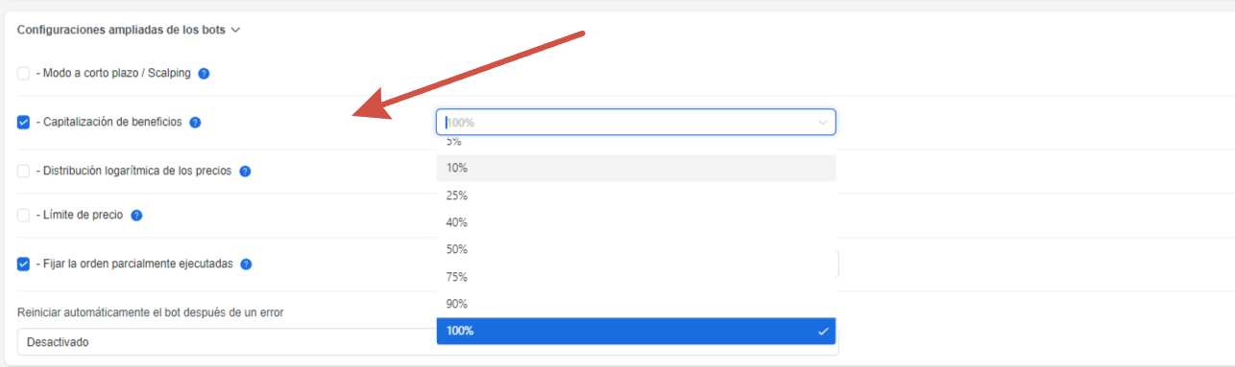Open the Desactivado auto-restart dropdown
The image size is (1235, 367).
[x=227, y=342]
